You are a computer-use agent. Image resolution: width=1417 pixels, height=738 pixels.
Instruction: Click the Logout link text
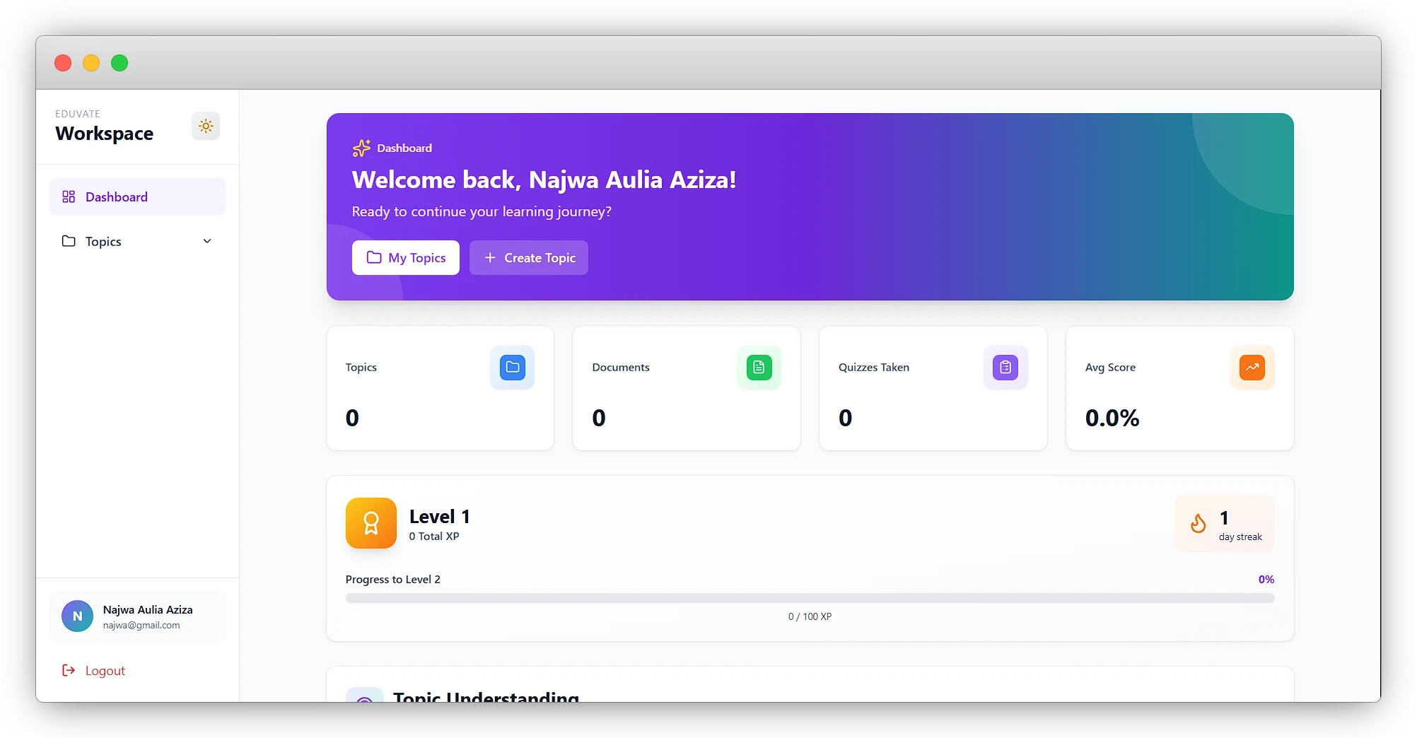[x=105, y=671]
